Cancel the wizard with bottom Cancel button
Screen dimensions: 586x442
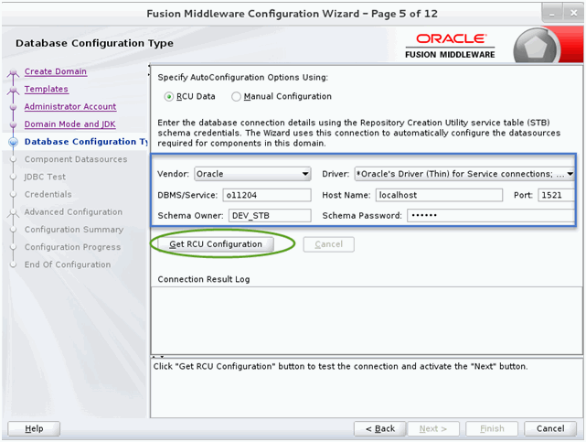[550, 428]
